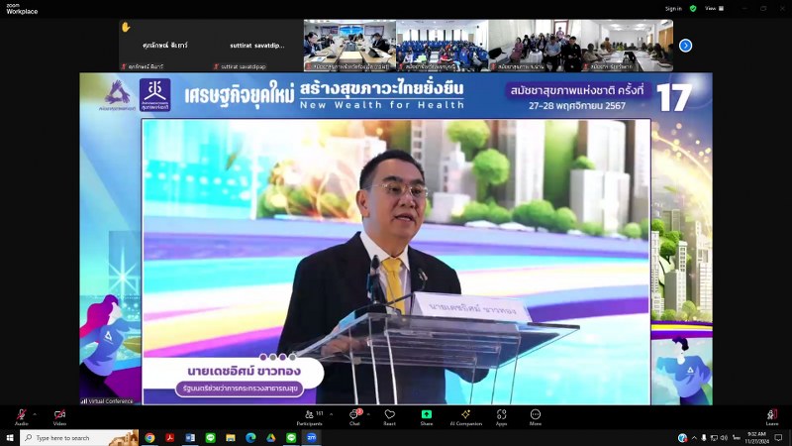Open File Explorer from the taskbar
The width and height of the screenshot is (792, 446).
[231, 438]
